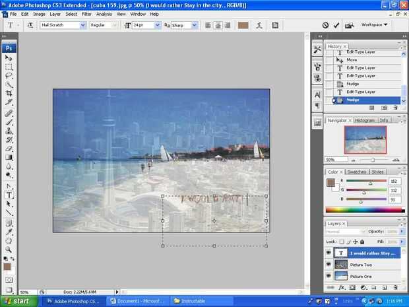Image resolution: width=409 pixels, height=307 pixels.
Task: Click the foreground color swatch in toolbox
Action: click(7, 267)
